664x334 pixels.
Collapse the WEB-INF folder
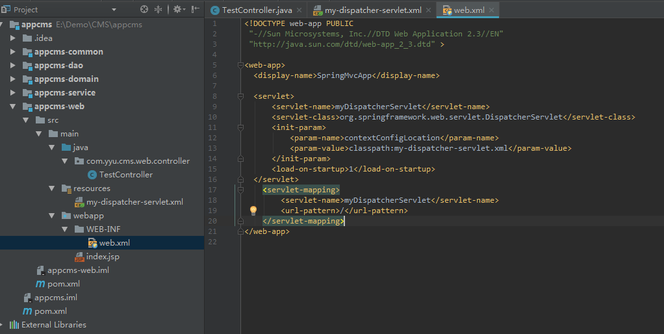[64, 229]
